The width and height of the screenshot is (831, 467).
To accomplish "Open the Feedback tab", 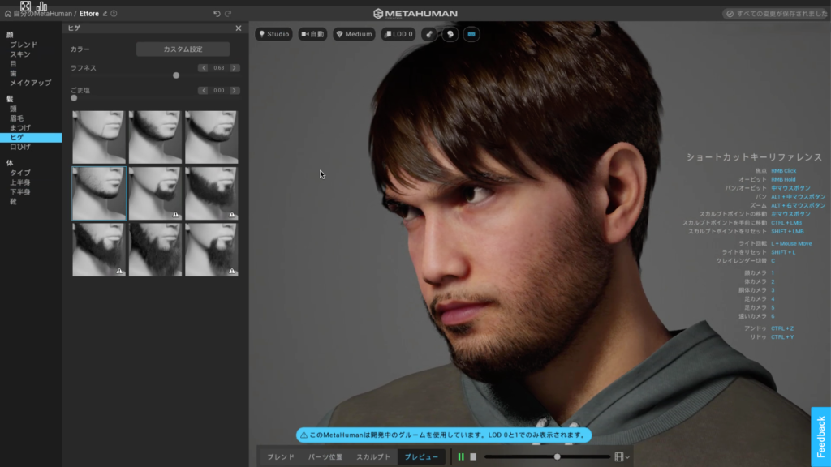I will tap(821, 437).
